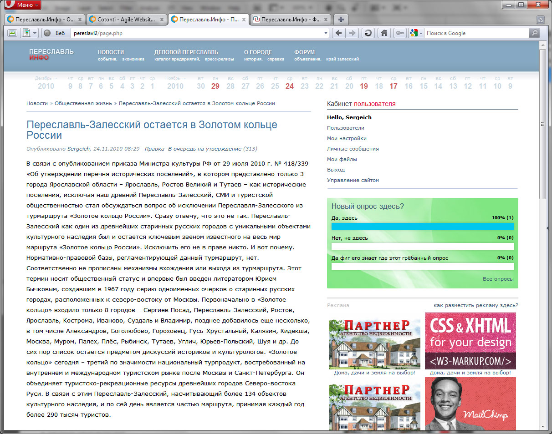Focus the Google search input field
The image size is (552, 434).
pyautogui.click(x=476, y=33)
